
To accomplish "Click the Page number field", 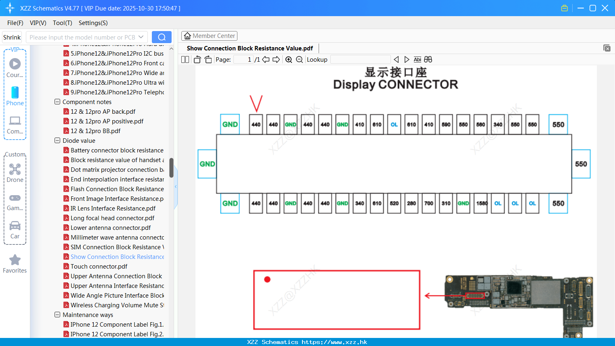I will pos(243,60).
